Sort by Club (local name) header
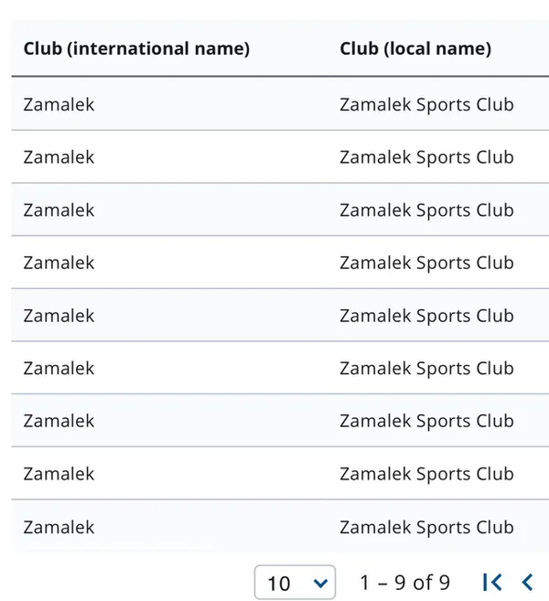The height and width of the screenshot is (601, 549). pos(415,48)
